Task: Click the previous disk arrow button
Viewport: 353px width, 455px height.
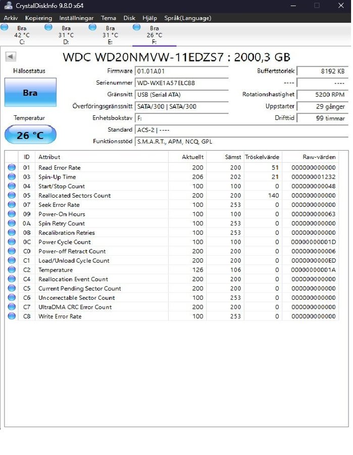Action: (10, 57)
